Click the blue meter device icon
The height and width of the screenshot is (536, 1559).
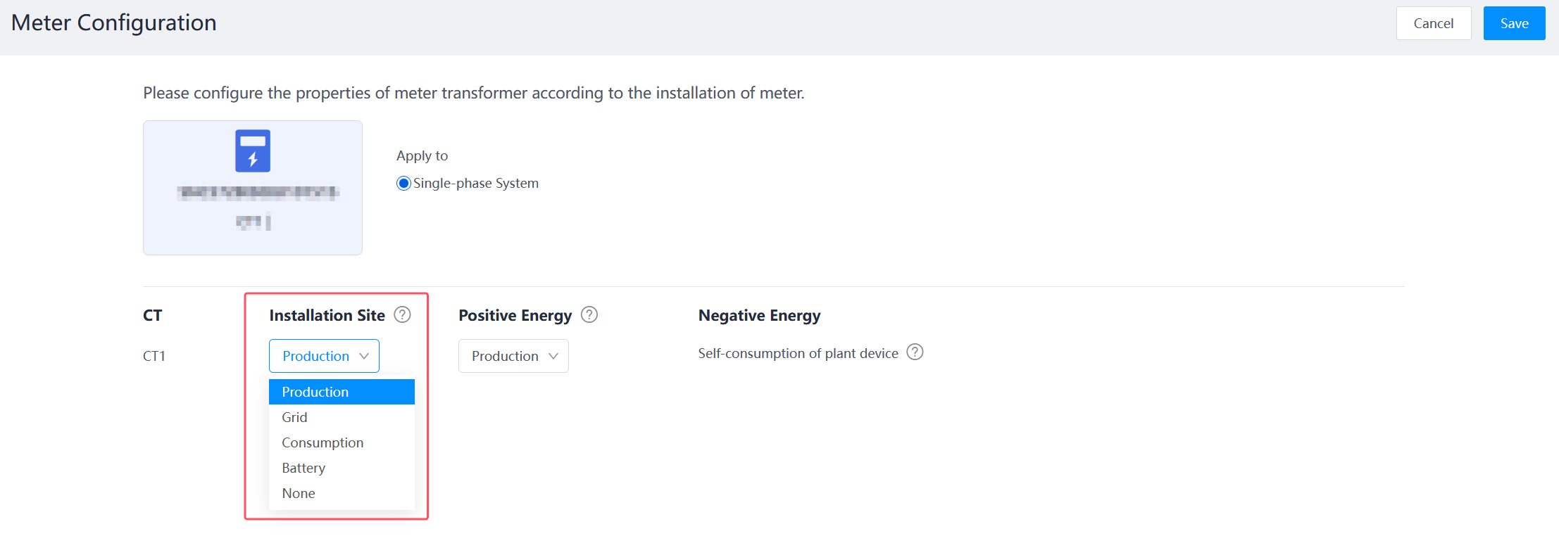coord(253,151)
